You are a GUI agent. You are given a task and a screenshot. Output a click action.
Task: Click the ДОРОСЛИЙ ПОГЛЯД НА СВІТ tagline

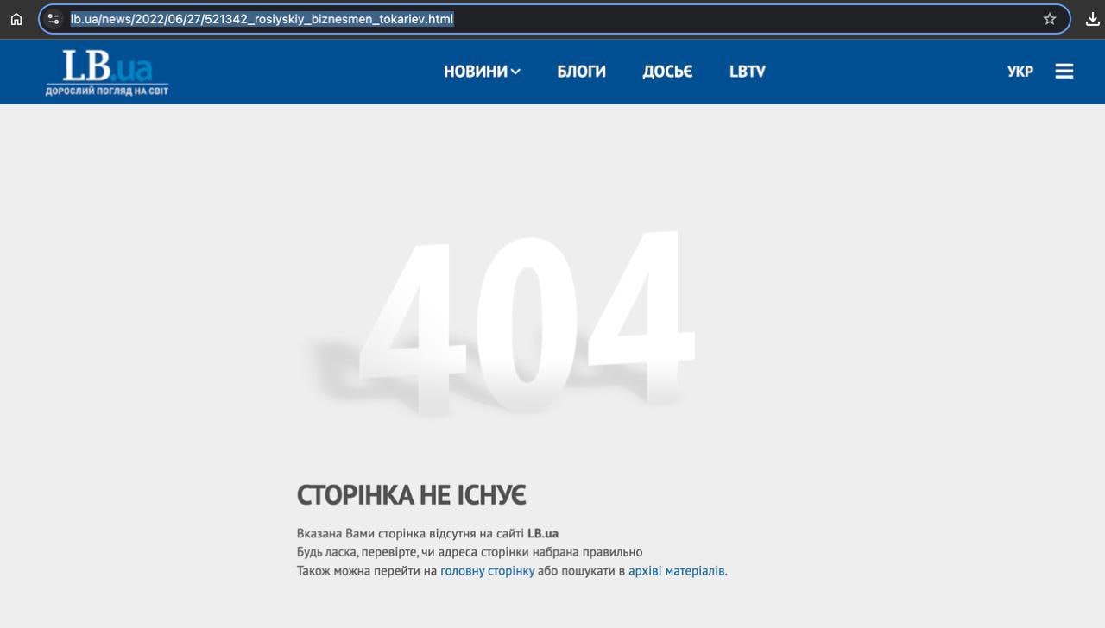pyautogui.click(x=107, y=91)
